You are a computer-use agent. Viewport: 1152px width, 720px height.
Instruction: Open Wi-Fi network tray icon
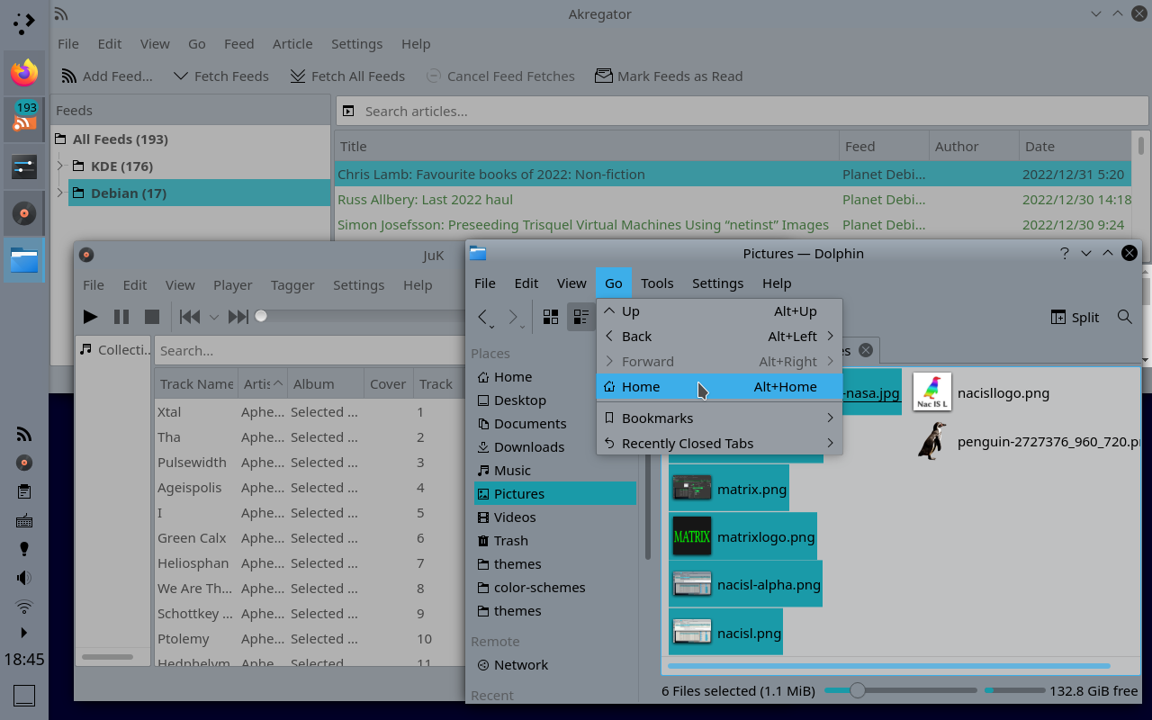click(24, 606)
